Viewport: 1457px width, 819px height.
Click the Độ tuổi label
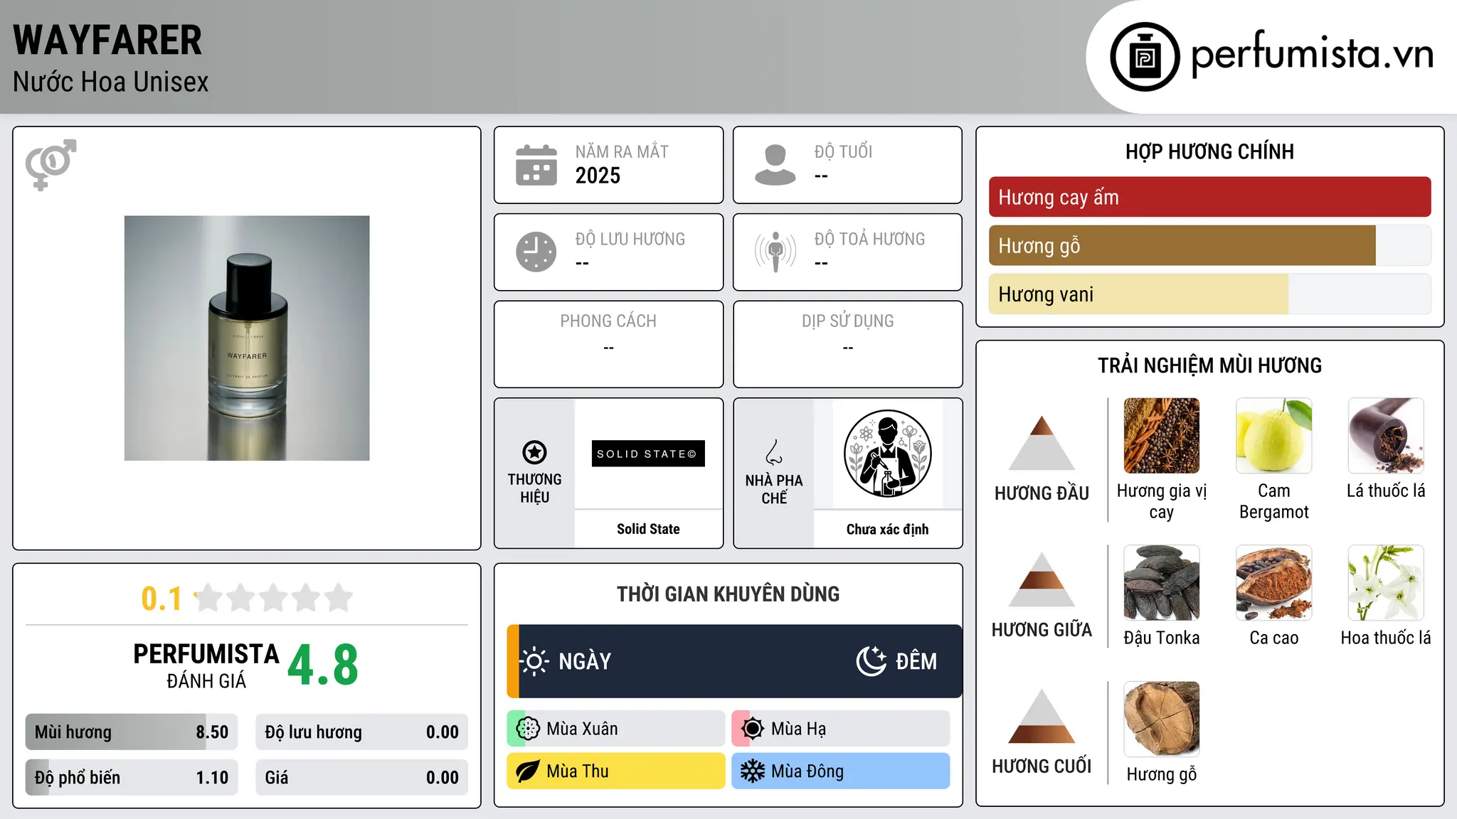tap(843, 151)
